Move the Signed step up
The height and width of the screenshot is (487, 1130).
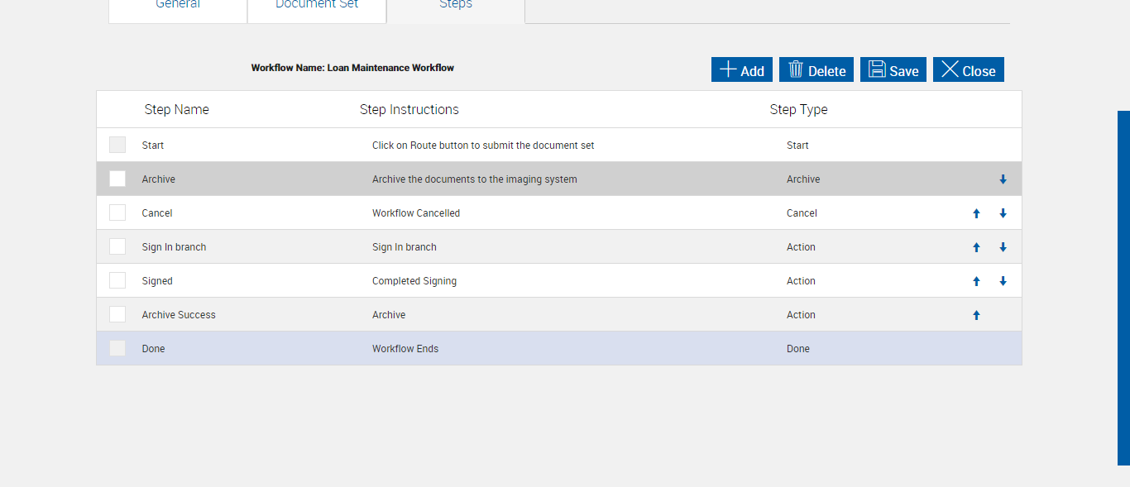coord(976,281)
